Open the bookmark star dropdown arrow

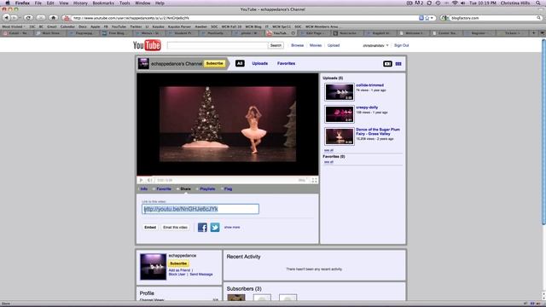[433, 18]
